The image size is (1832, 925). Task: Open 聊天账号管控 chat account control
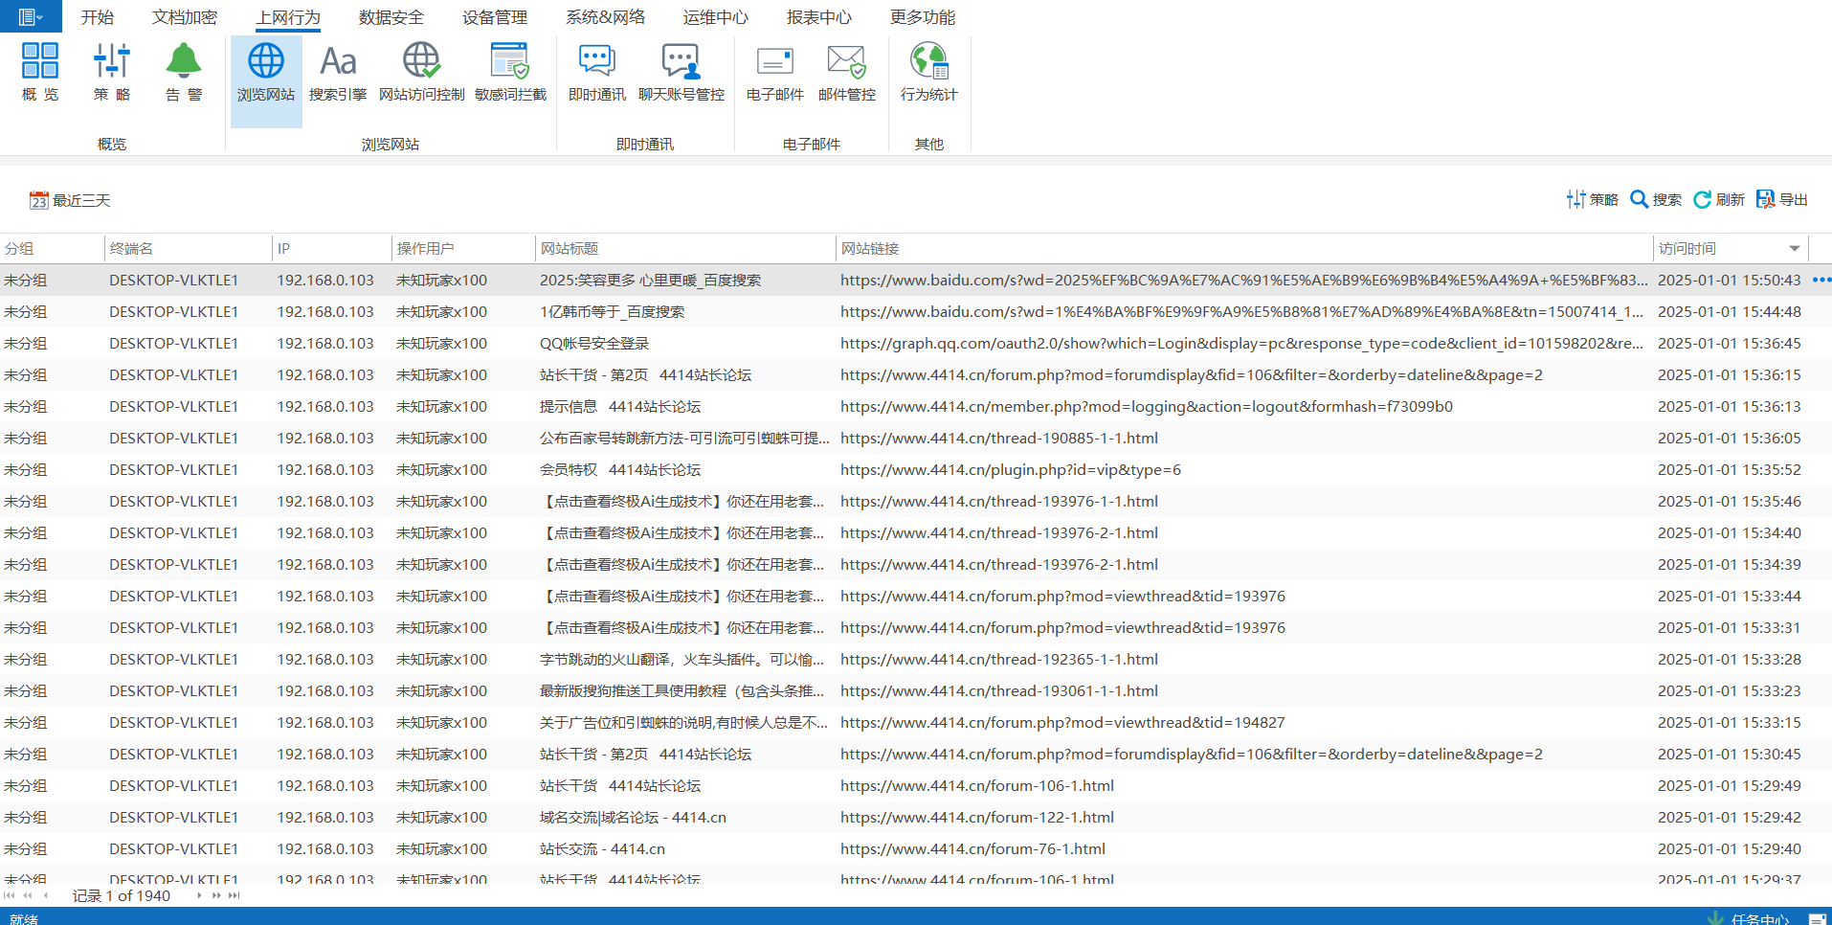tap(681, 72)
